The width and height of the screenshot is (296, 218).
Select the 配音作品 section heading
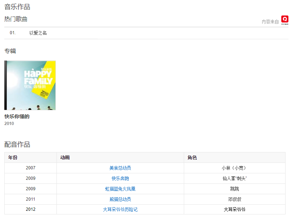(17, 144)
